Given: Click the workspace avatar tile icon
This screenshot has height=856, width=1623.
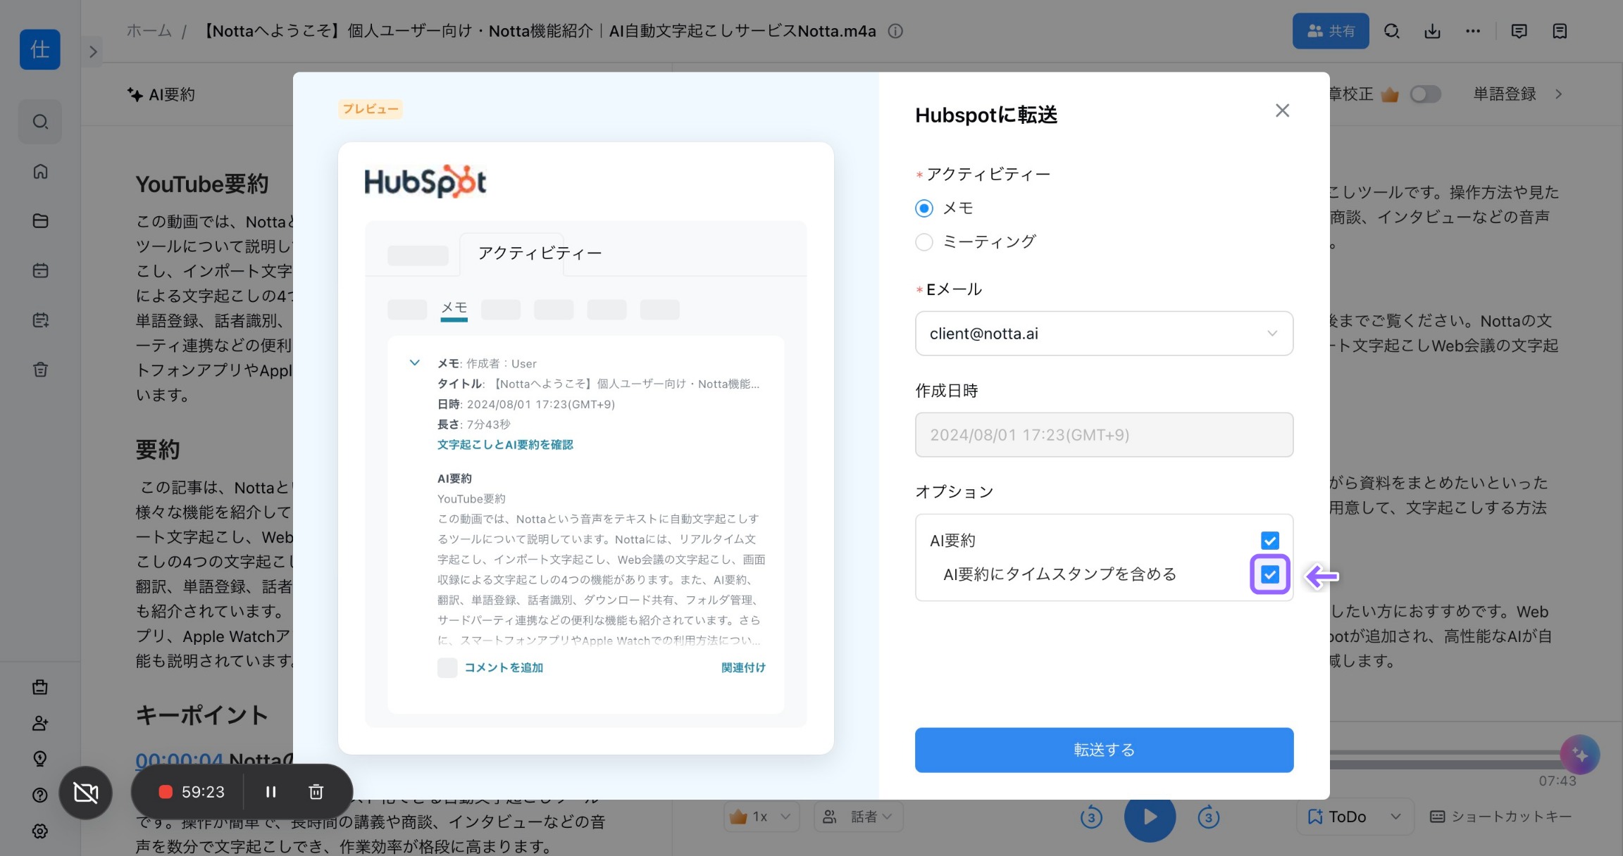Looking at the screenshot, I should [x=40, y=49].
